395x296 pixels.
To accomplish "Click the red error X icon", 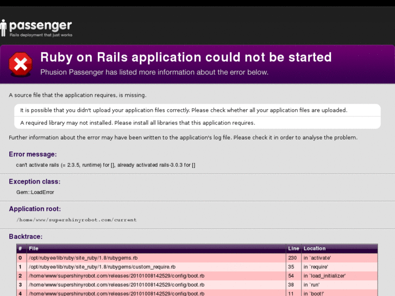I will (x=20, y=65).
